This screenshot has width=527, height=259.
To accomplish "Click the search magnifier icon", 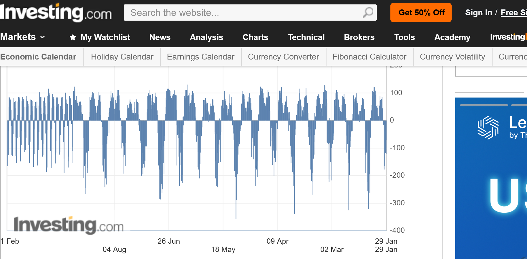I will [x=368, y=13].
